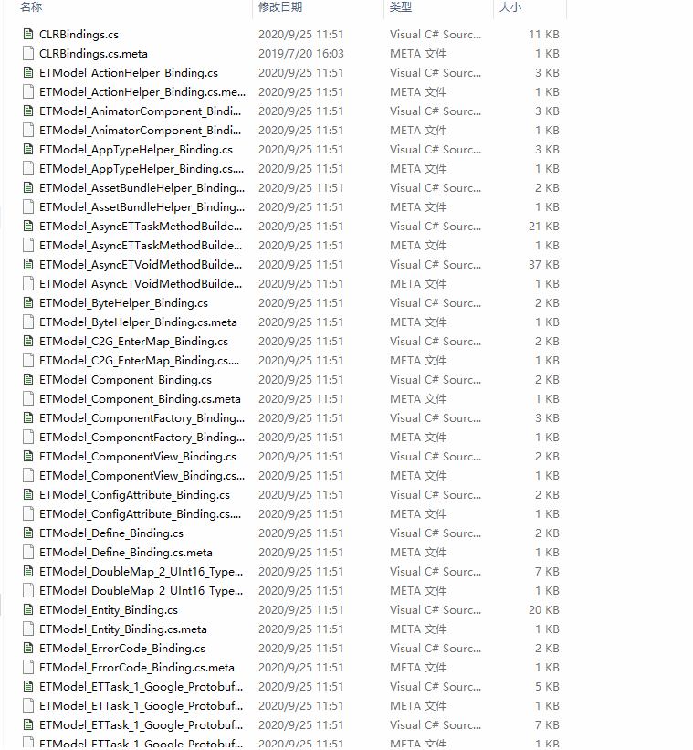This screenshot has height=750, width=693.
Task: Click the icon for ETModel_Component_Binding.cs
Action: (27, 380)
